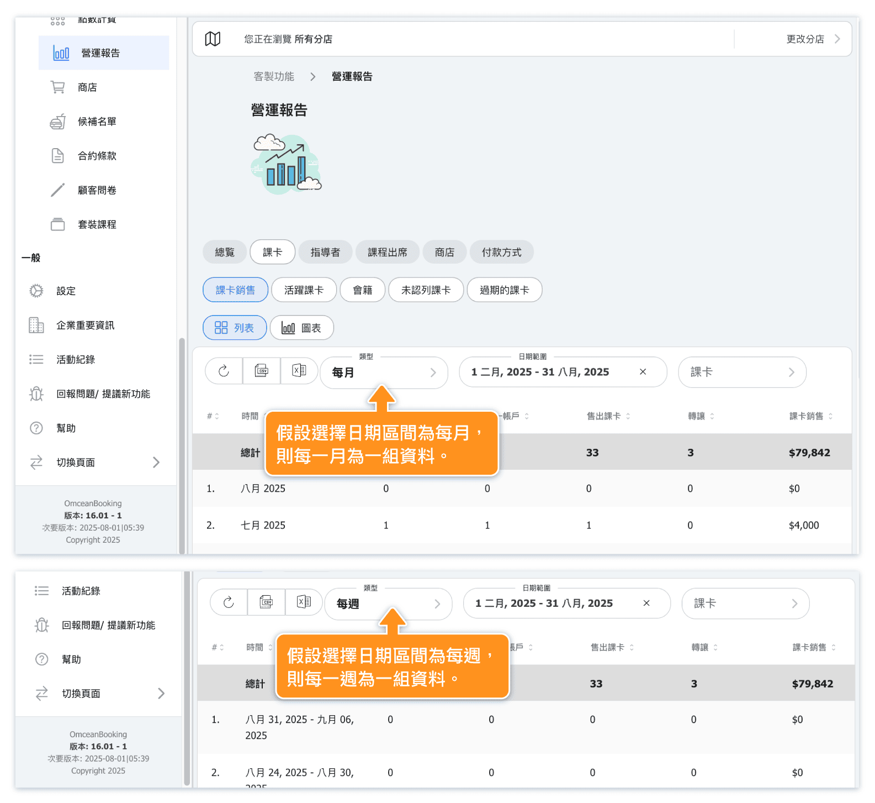Switch to 圖表 chart view
The height and width of the screenshot is (803, 875).
[301, 328]
